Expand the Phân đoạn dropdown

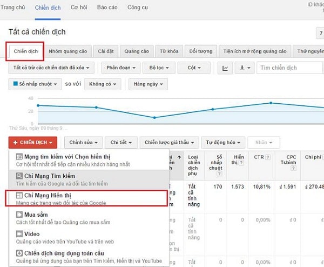coord(122,68)
